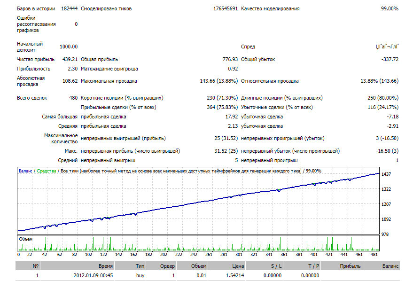
Task: Click x-axis tick label 481
Action: click(374, 254)
